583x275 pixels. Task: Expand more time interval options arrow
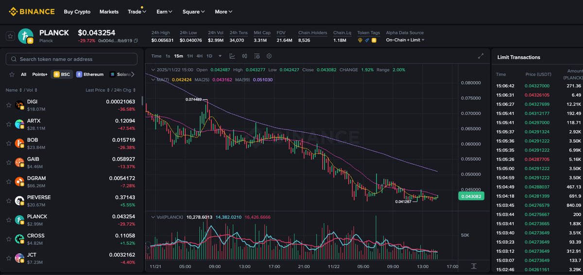[220, 56]
